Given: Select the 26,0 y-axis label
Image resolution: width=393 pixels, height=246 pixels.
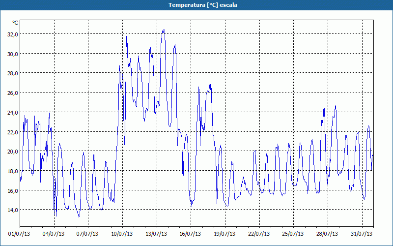Looking at the screenshot, I should [13, 93].
